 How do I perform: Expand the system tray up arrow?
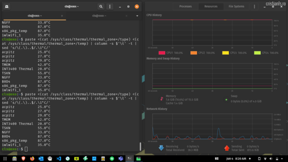pyautogui.click(x=282, y=159)
